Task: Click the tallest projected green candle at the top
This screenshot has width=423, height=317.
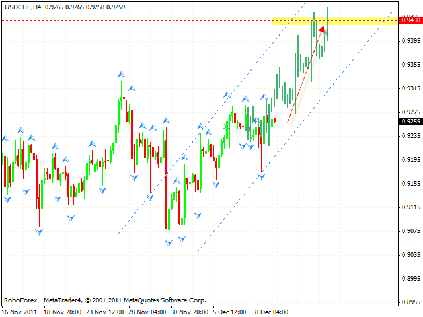Action: 327,23
